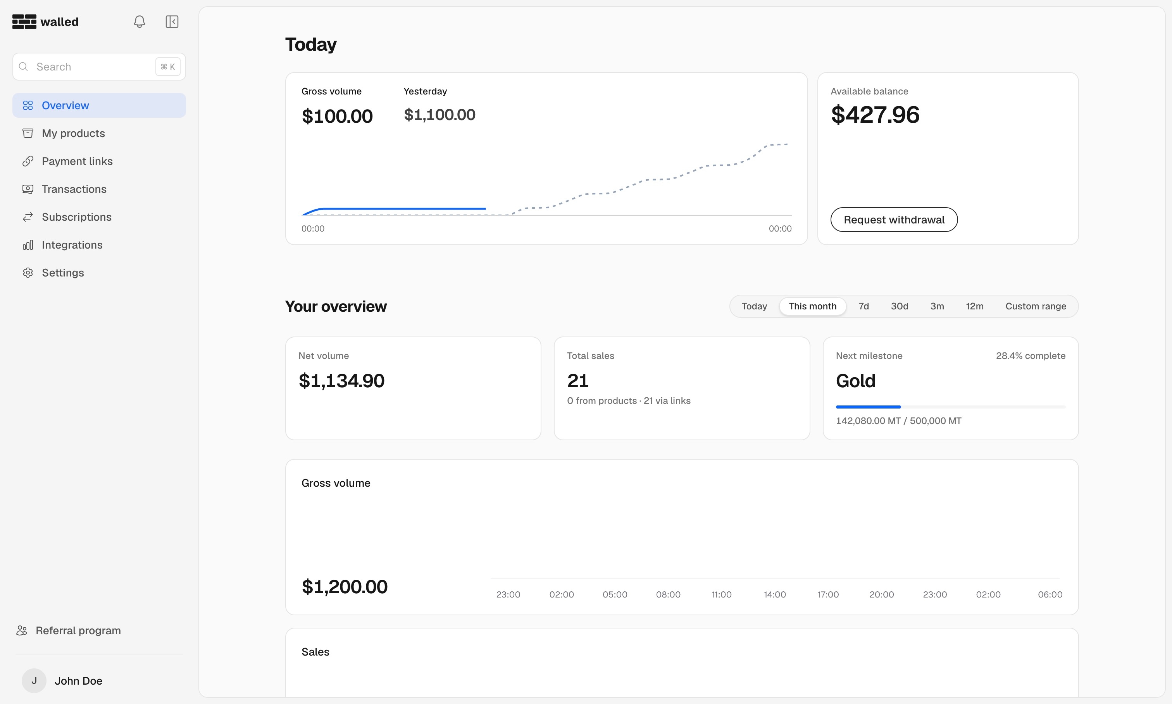1172x704 pixels.
Task: Click '142,080.00 MT / 500,000 MT' text
Action: 899,421
